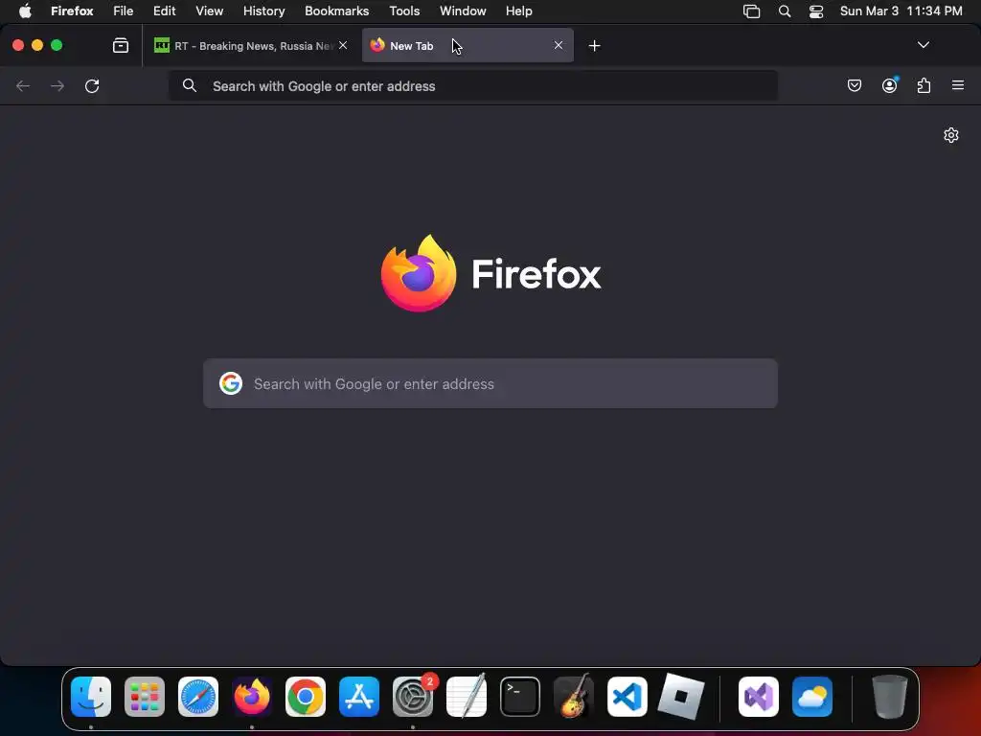Click the Stage Manager windows icon in the menu bar

(751, 11)
